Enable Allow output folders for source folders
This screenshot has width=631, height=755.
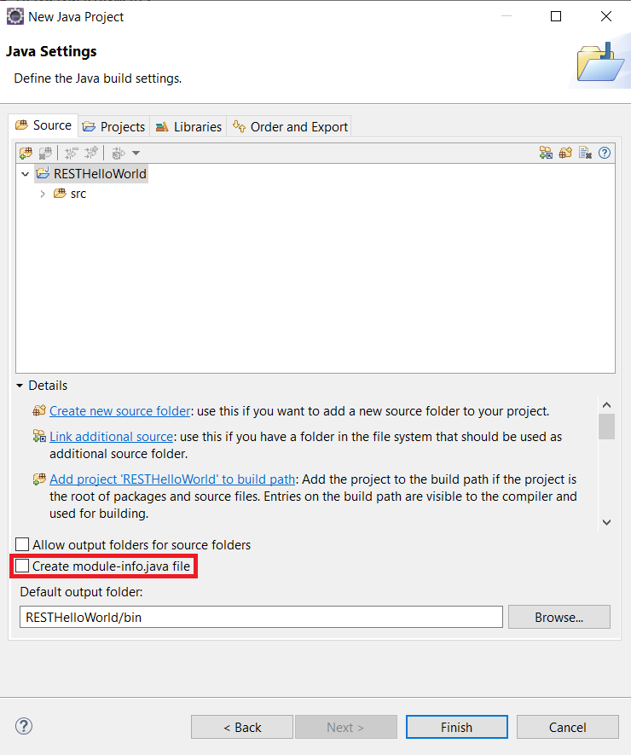point(23,544)
